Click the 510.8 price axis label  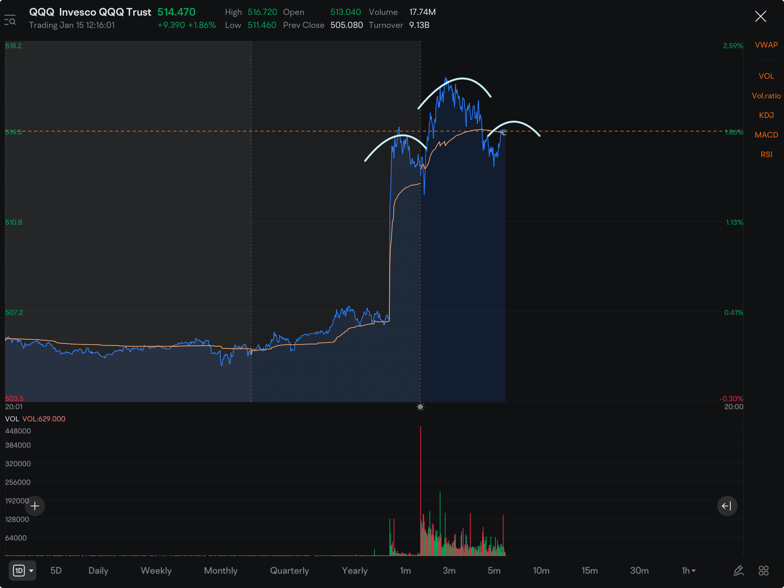(x=13, y=222)
